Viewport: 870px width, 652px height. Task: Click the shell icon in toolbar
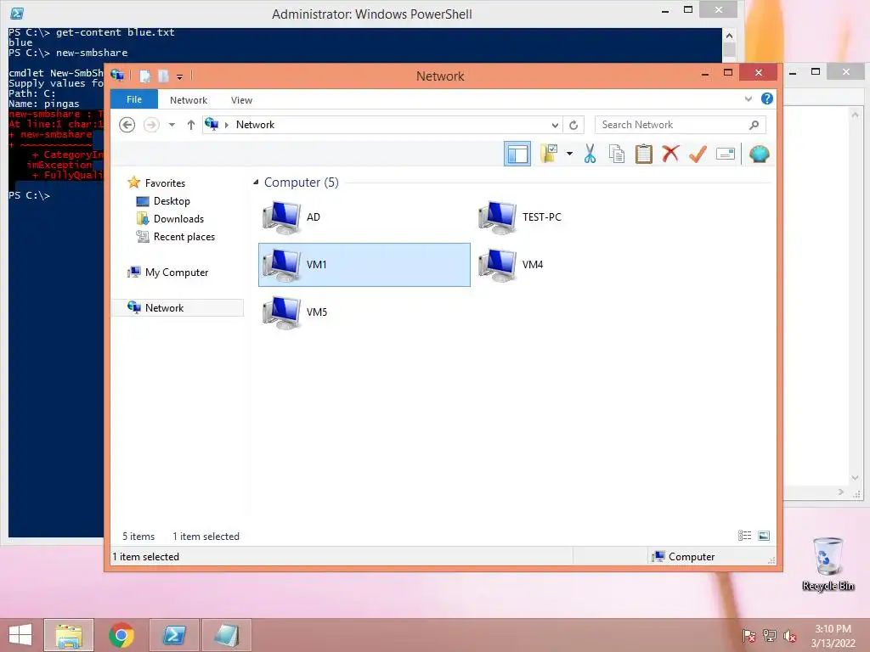(759, 154)
